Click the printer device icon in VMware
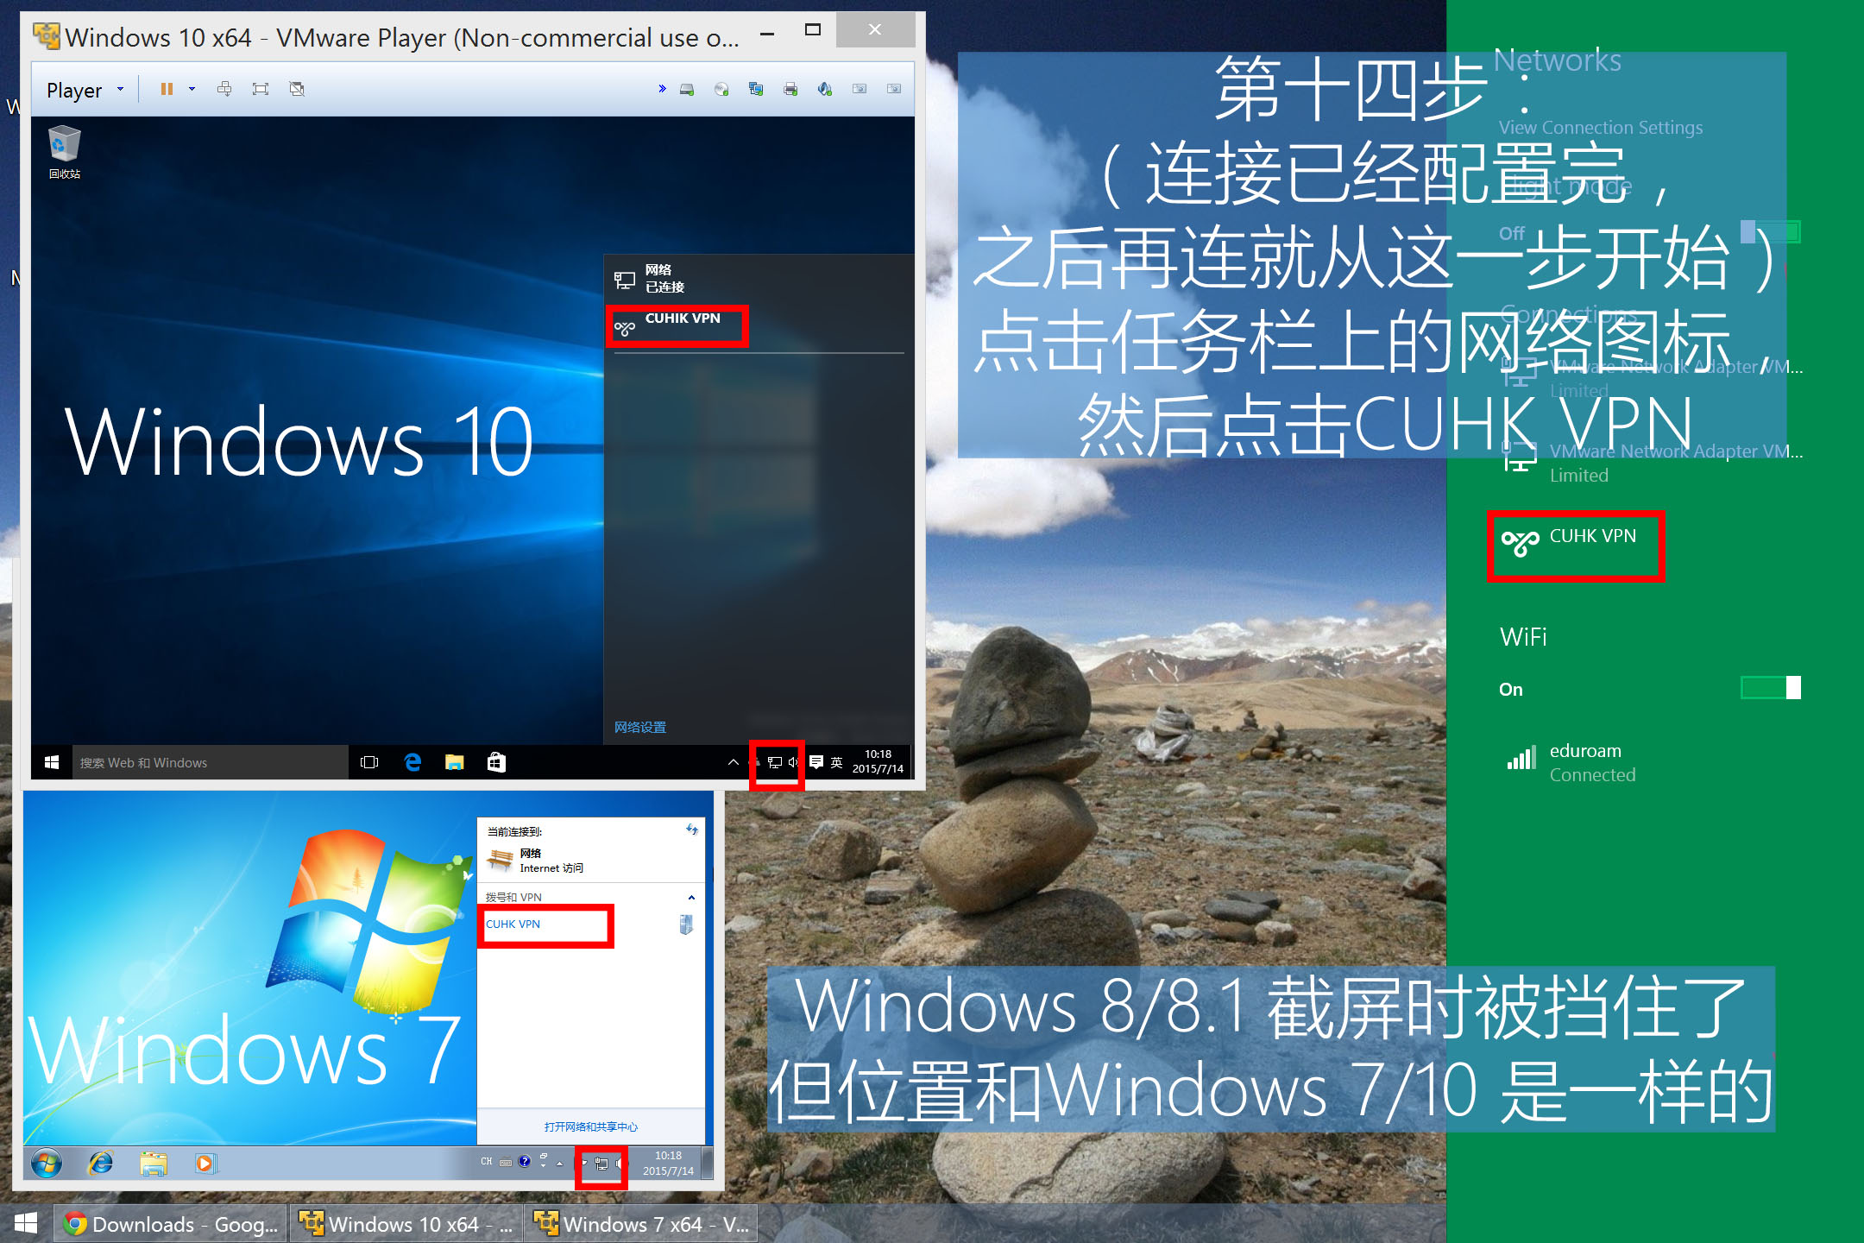This screenshot has height=1243, width=1864. pos(790,89)
